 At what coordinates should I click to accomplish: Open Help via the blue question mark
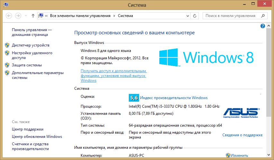click(263, 26)
